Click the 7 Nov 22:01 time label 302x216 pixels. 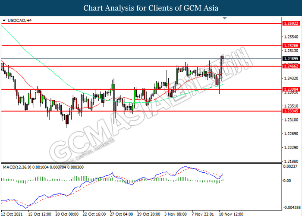coord(203,214)
